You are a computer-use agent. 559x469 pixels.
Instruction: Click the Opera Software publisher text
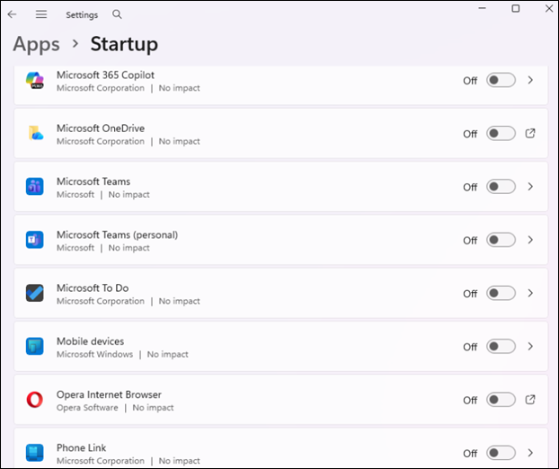tap(87, 407)
